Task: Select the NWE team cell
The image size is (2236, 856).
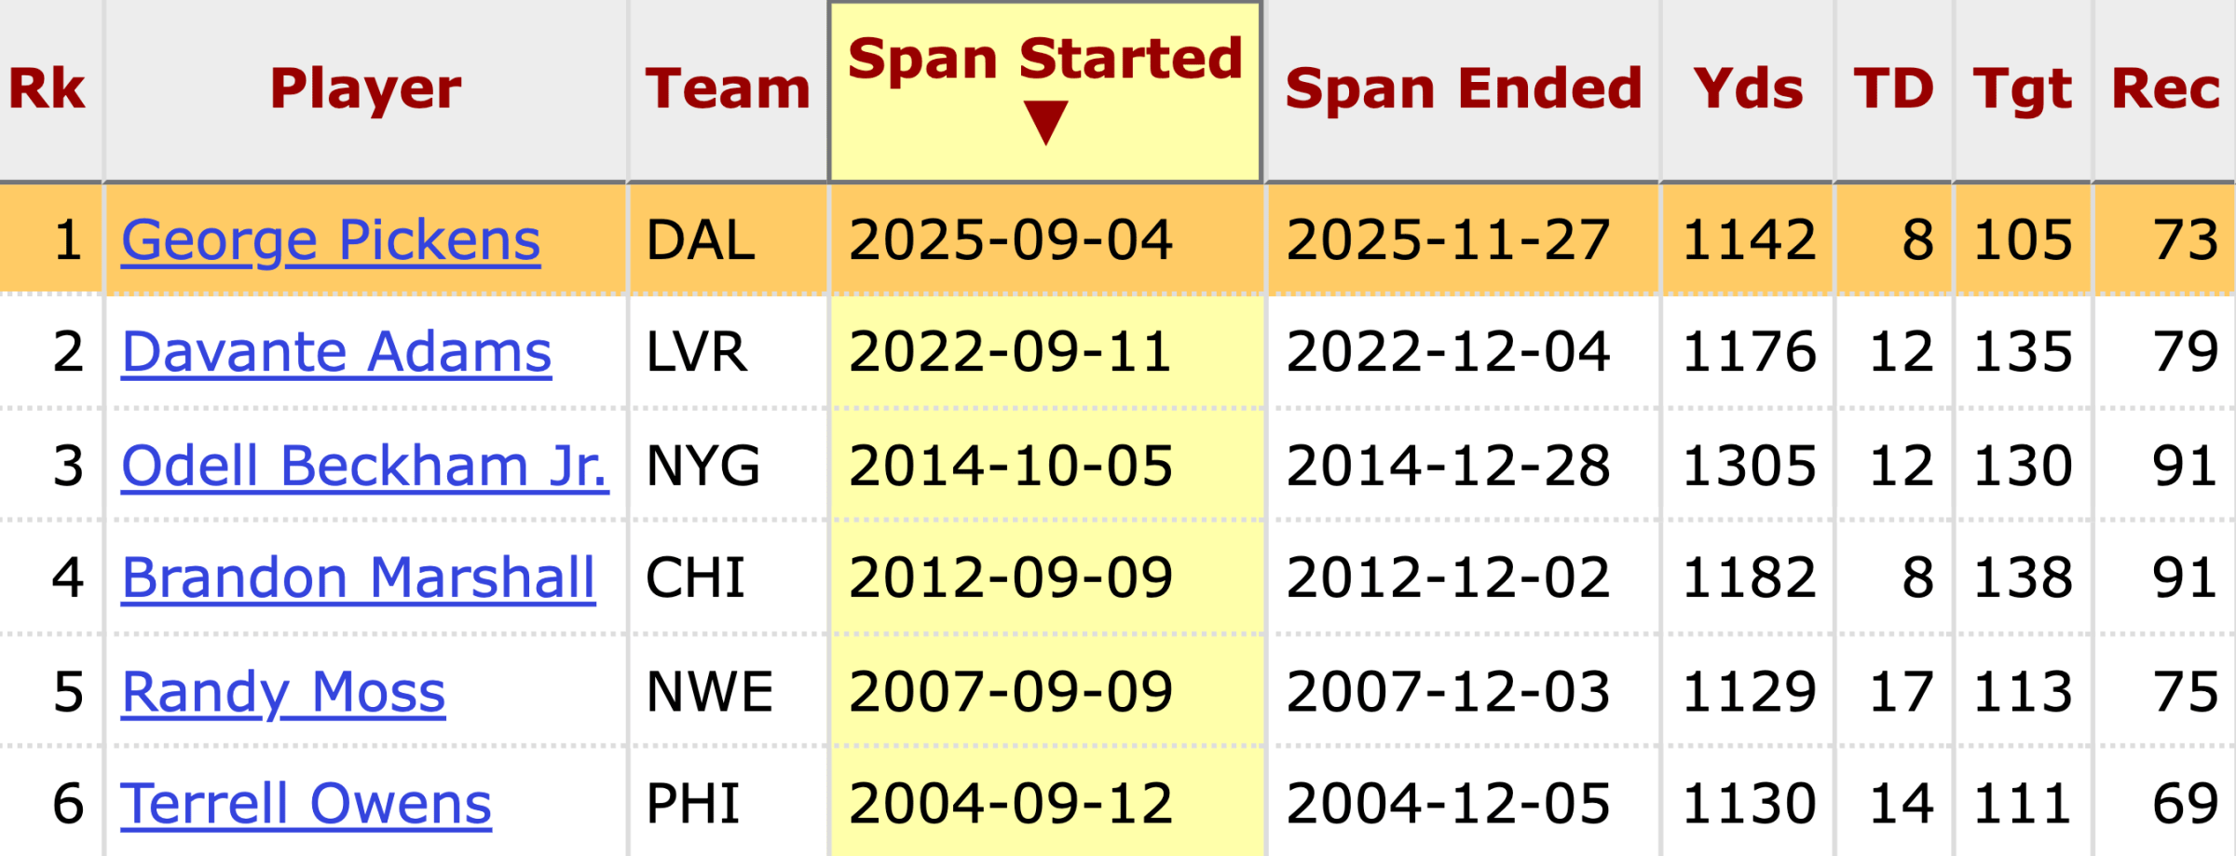Action: click(709, 692)
